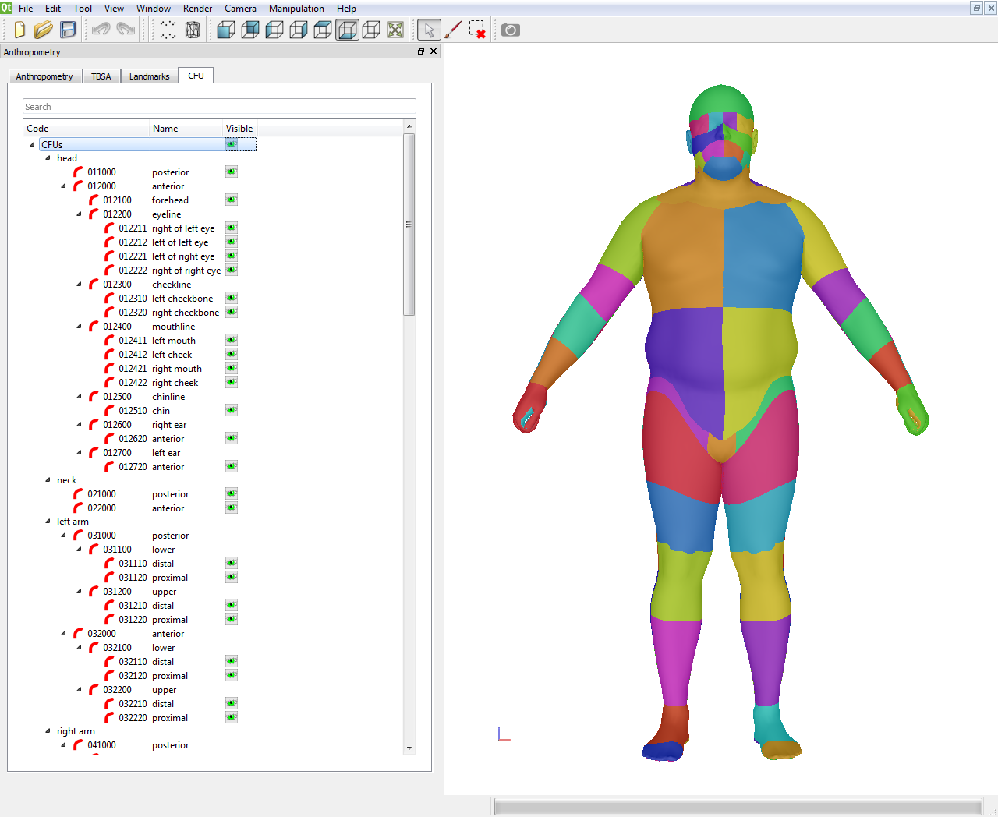Click the Qt application logo icon
The width and height of the screenshot is (998, 817).
pyautogui.click(x=6, y=8)
